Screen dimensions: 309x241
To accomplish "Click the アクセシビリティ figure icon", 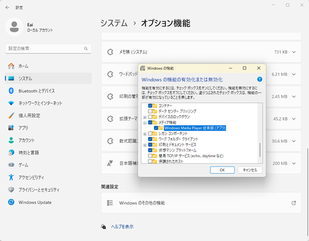I will (11, 177).
